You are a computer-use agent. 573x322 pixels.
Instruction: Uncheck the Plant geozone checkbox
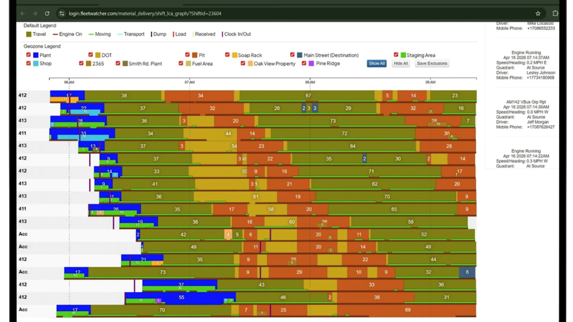pyautogui.click(x=29, y=55)
